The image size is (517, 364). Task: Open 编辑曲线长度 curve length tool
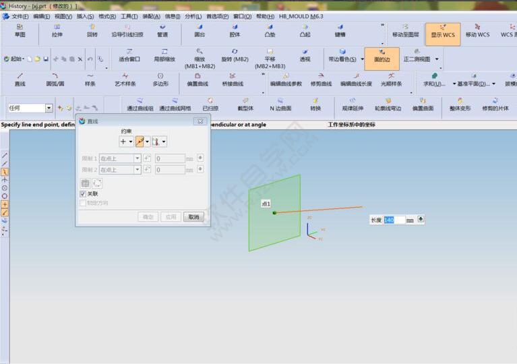(356, 80)
